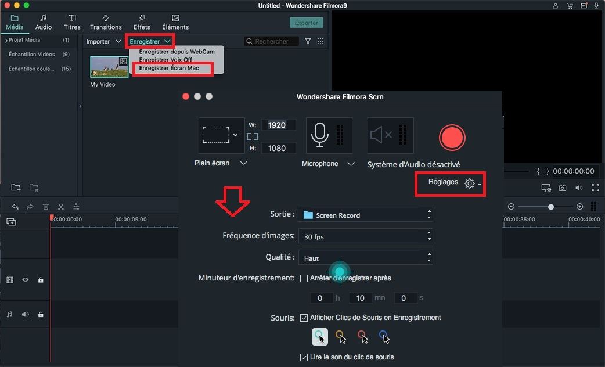The image size is (605, 367).
Task: Select the yellow mouse click cursor color
Action: pyautogui.click(x=341, y=336)
